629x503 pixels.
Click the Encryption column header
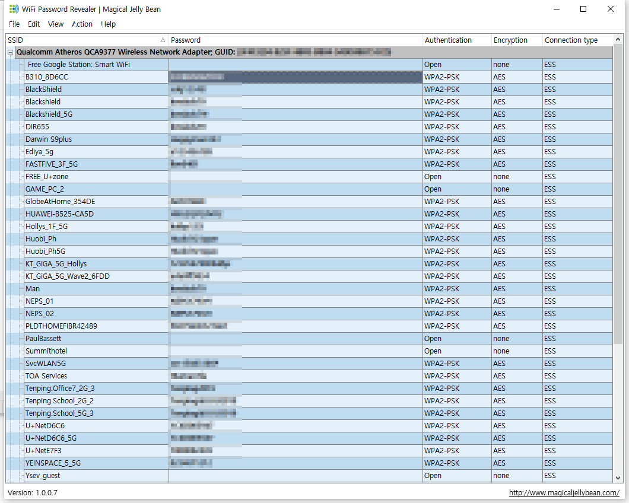pos(517,40)
